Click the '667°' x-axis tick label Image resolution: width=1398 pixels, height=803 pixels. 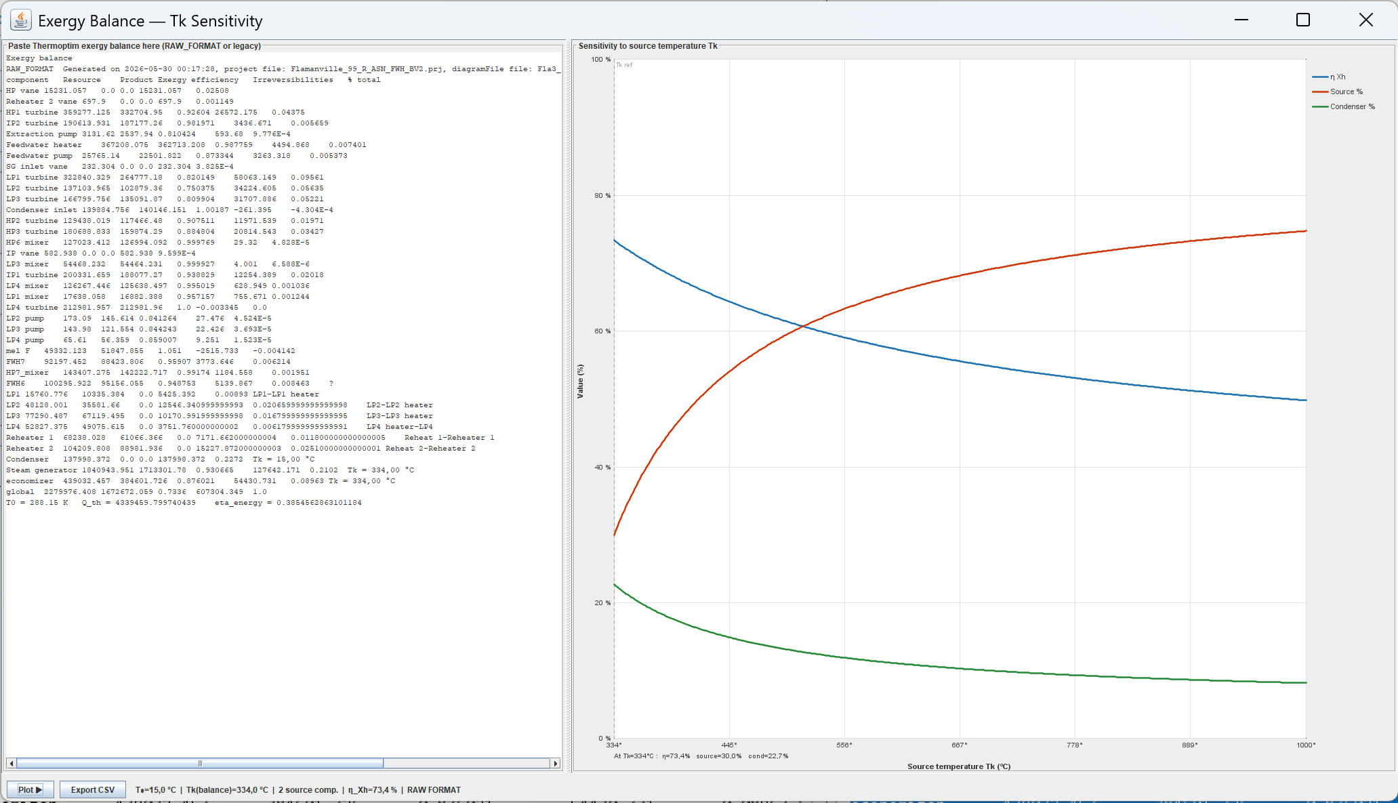pyautogui.click(x=960, y=745)
